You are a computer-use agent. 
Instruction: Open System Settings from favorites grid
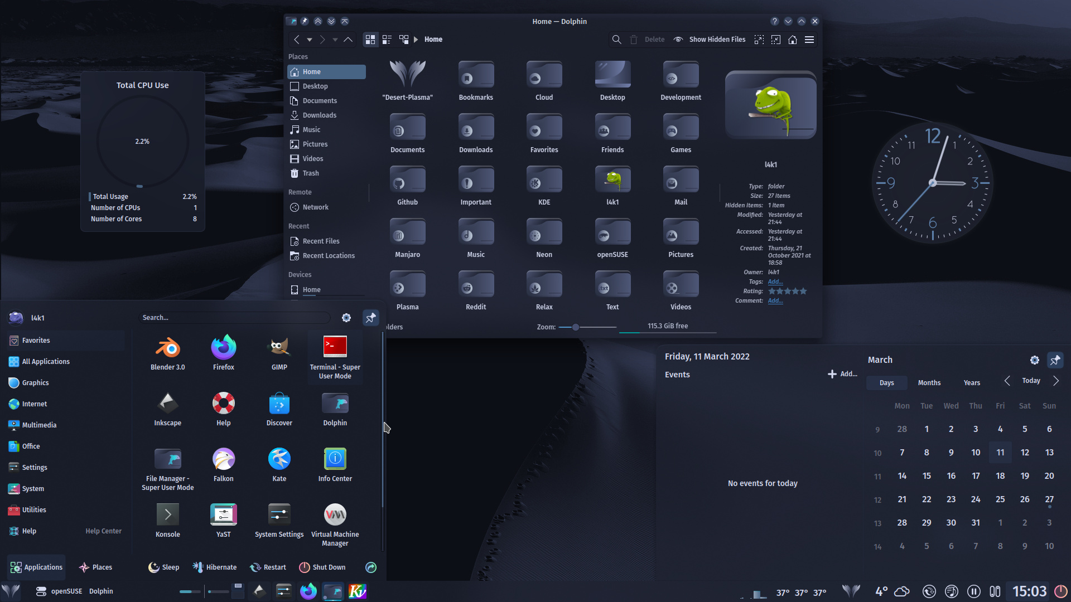pyautogui.click(x=279, y=521)
